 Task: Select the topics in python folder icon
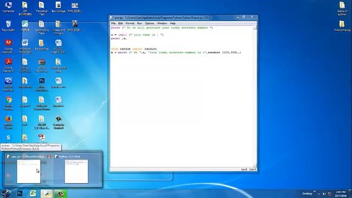tap(342, 9)
